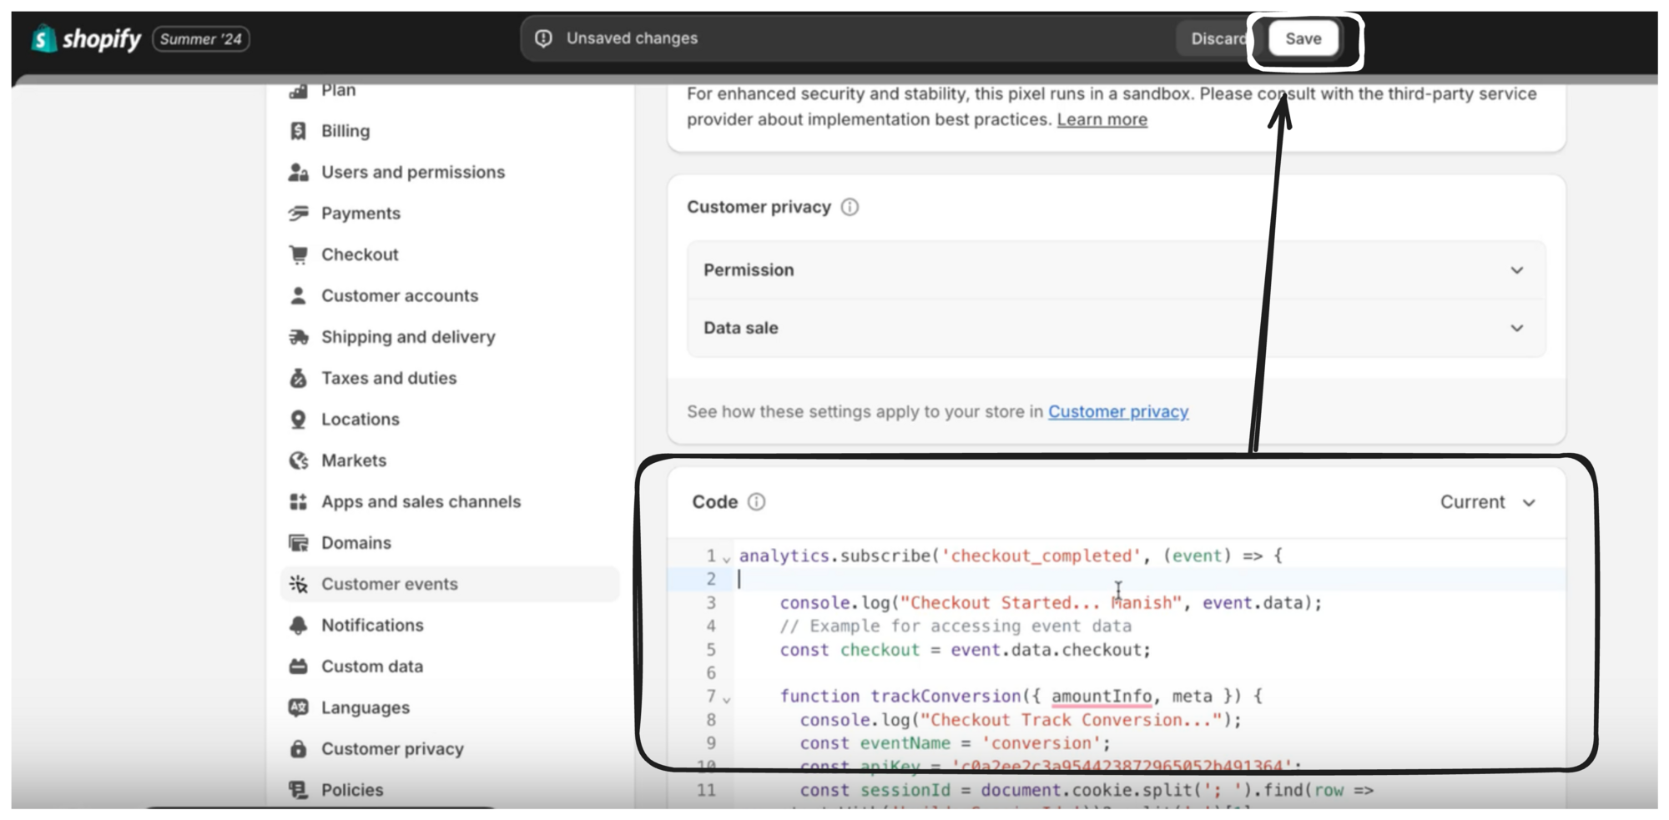Open Billing settings
This screenshot has width=1669, height=820.
tap(345, 131)
